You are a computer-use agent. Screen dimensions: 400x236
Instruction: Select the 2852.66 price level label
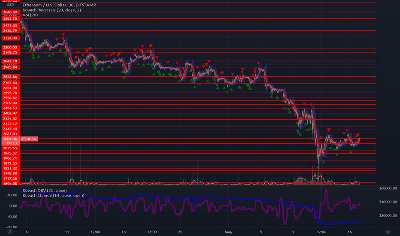(x=10, y=76)
